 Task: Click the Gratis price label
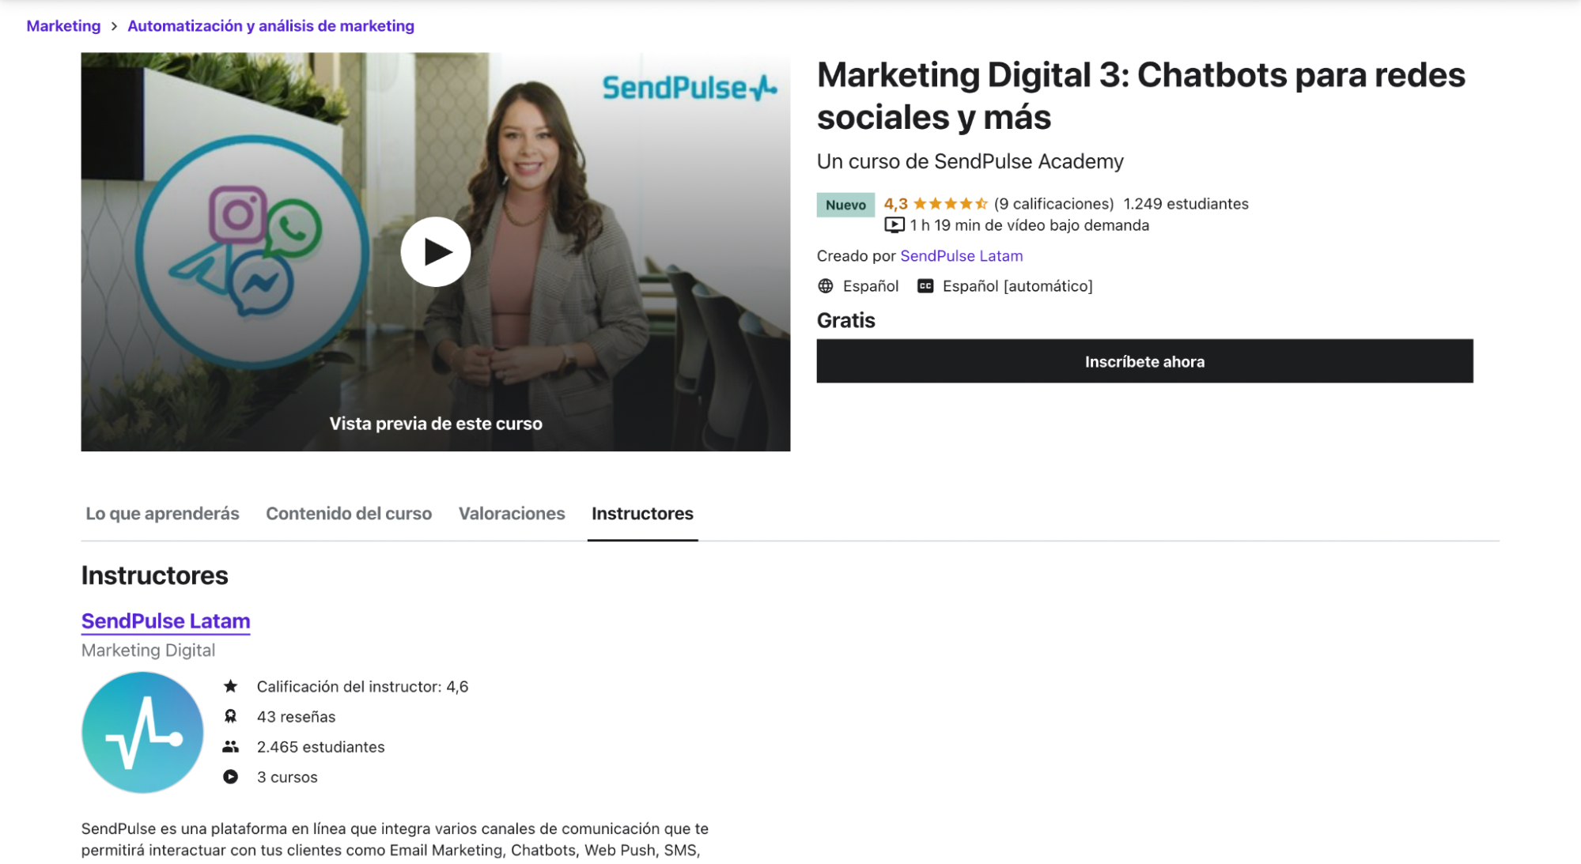coord(845,321)
